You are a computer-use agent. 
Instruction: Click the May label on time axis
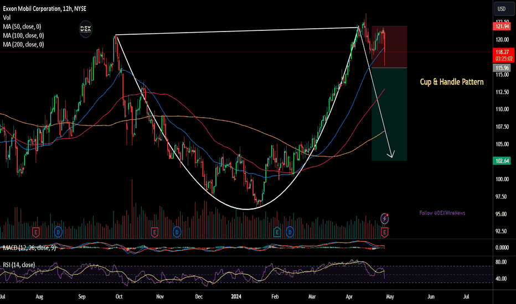pos(390,296)
